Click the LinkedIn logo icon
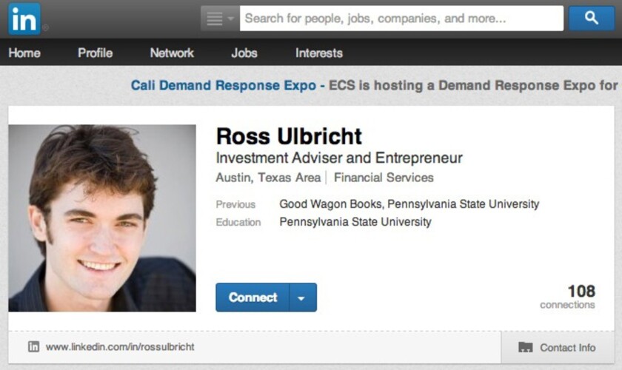The image size is (622, 370). click(x=24, y=18)
